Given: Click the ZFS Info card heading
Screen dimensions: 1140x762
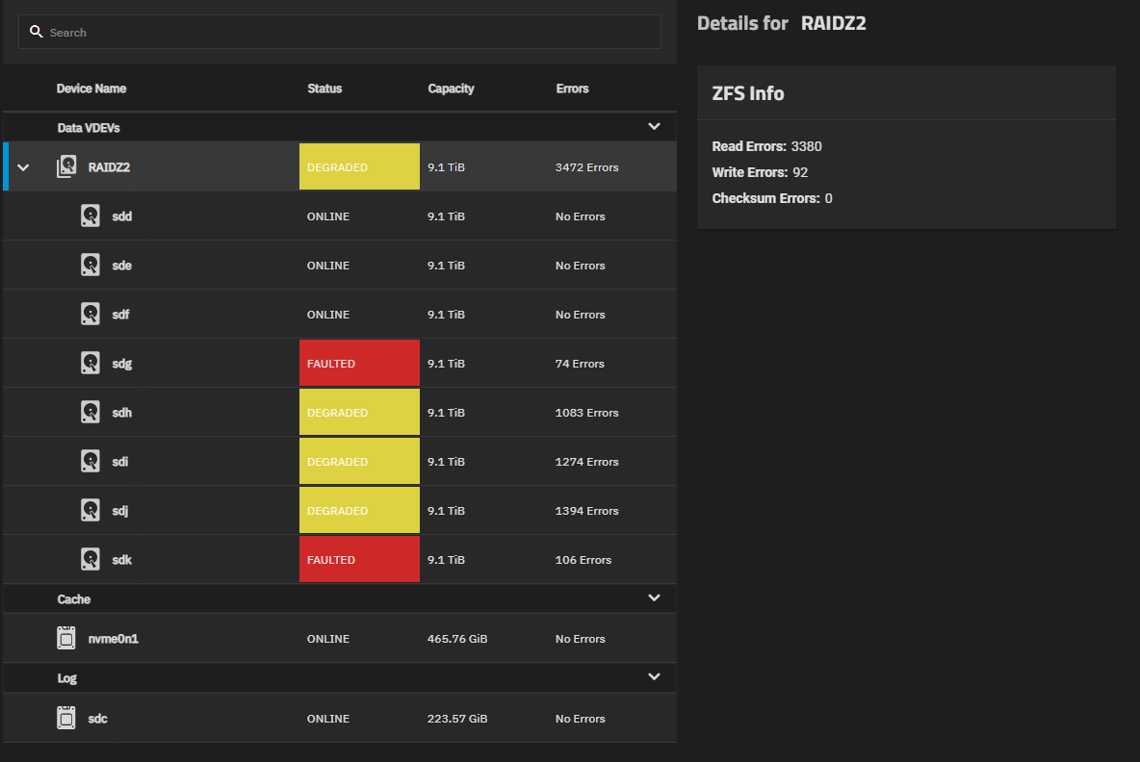Looking at the screenshot, I should click(x=748, y=93).
